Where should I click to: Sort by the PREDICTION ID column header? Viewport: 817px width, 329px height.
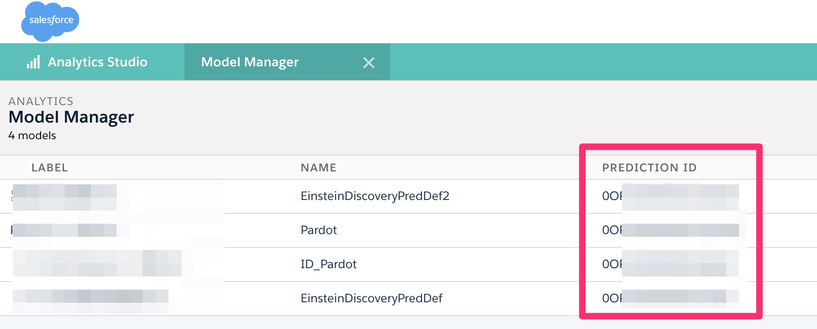tap(650, 168)
